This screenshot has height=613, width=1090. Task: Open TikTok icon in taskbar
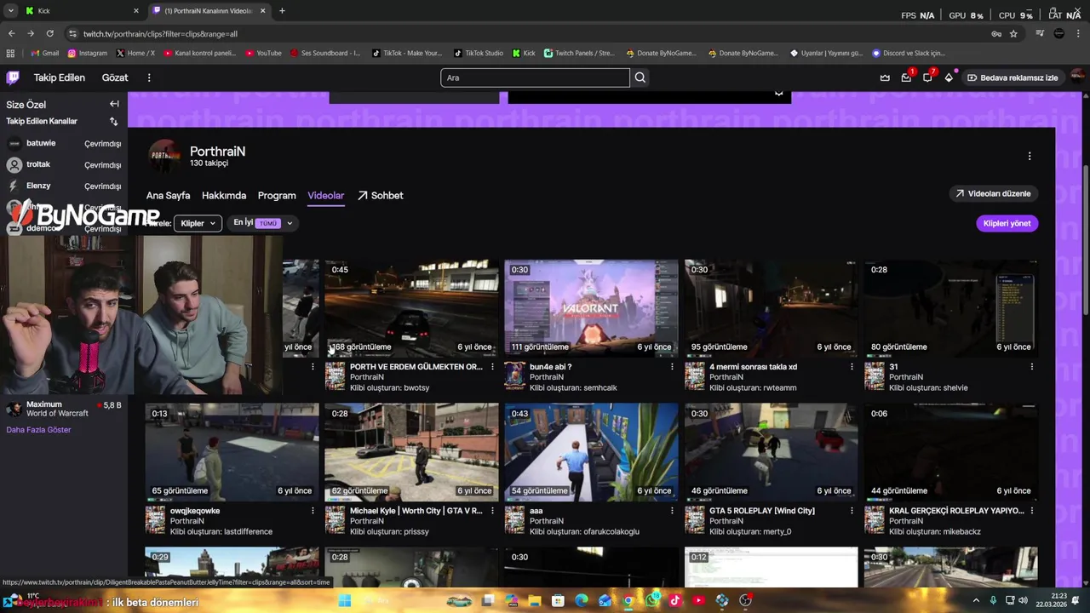pyautogui.click(x=675, y=600)
